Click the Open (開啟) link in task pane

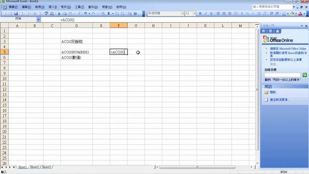pyautogui.click(x=274, y=92)
